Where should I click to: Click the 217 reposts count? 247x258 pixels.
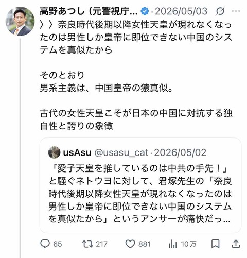pos(101,244)
